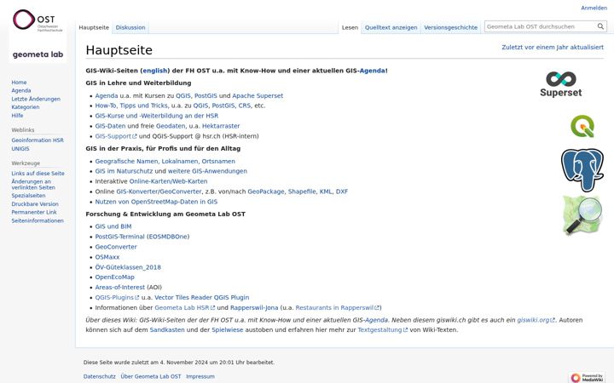Viewport: 614px width, 383px height.
Task: Click the Anmelden login link
Action: (594, 8)
